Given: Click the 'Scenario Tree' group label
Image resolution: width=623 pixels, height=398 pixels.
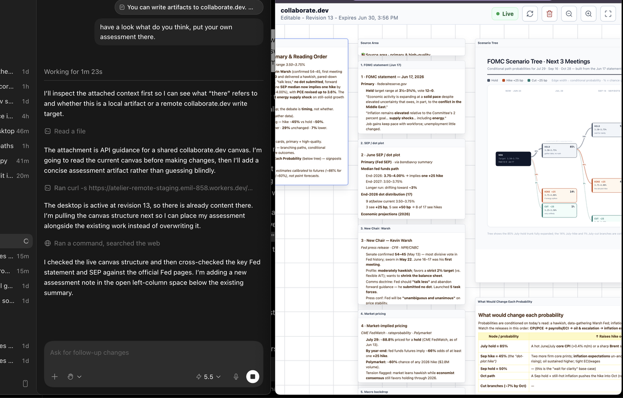Looking at the screenshot, I should (x=488, y=43).
